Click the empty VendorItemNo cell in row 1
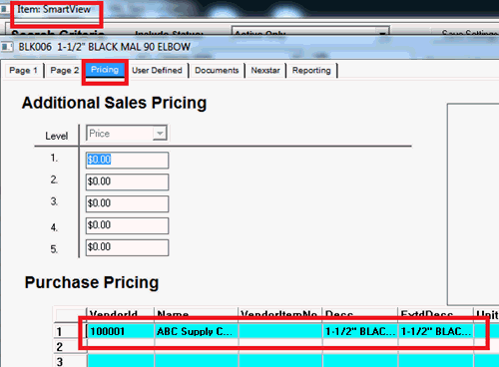Image resolution: width=499 pixels, height=367 pixels. [280, 331]
